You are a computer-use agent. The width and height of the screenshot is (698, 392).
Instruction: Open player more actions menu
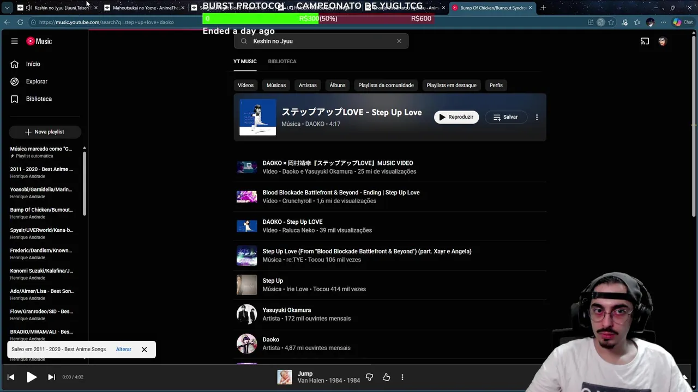[402, 377]
